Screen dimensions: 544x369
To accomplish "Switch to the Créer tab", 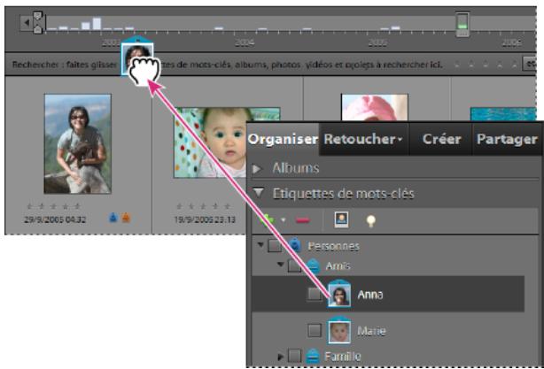I will coord(441,139).
